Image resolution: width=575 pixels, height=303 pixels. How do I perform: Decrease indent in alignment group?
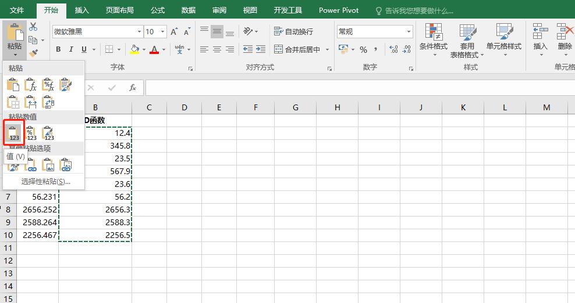click(248, 49)
